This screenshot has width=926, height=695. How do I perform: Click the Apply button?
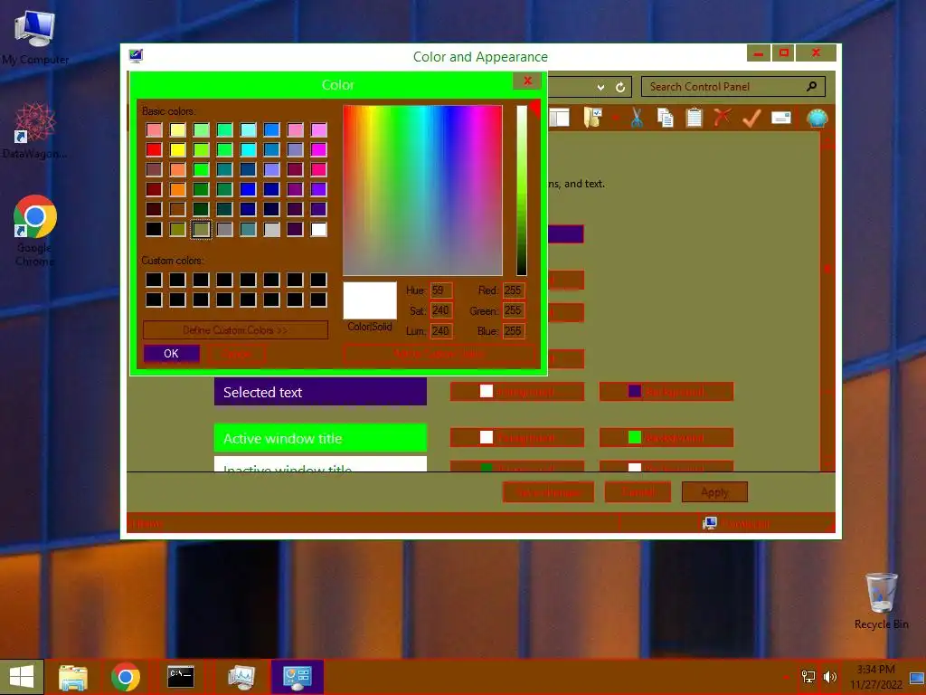(714, 491)
